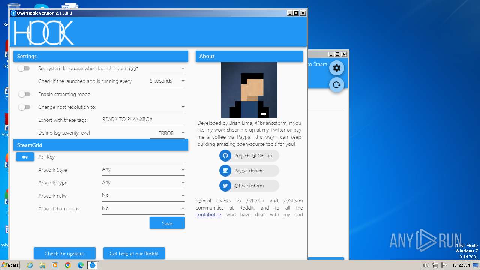The width and height of the screenshot is (480, 270).
Task: Launch media player from the taskbar
Action: (55, 265)
